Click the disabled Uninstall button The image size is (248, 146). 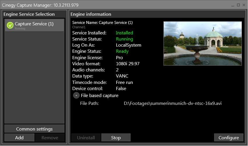coord(86,138)
